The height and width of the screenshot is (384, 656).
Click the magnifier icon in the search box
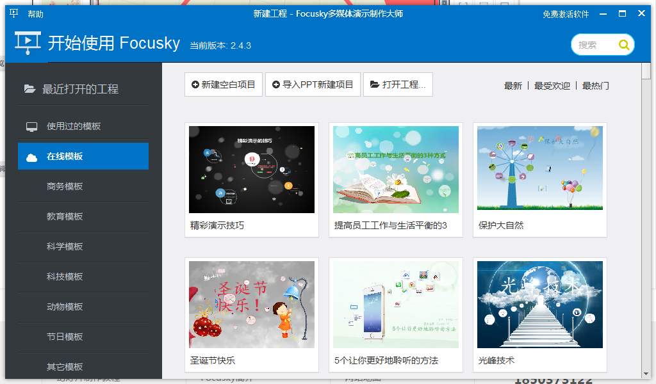(x=624, y=45)
